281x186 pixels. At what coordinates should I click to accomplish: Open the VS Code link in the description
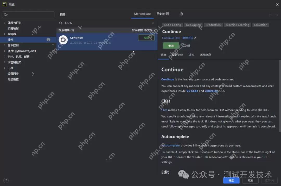192,91
